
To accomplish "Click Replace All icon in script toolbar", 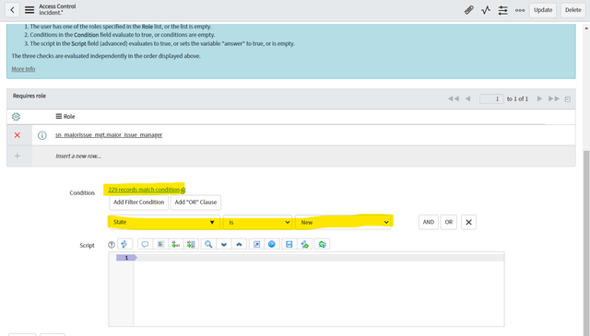I will point(191,244).
